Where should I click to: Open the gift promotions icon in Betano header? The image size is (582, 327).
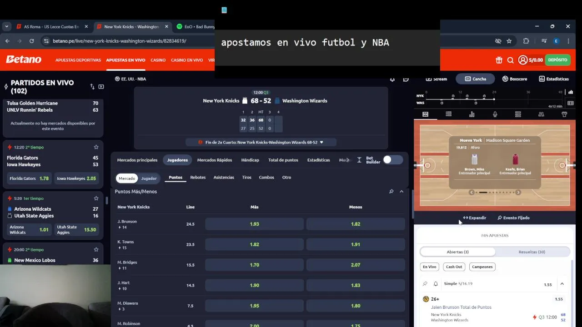click(x=499, y=60)
